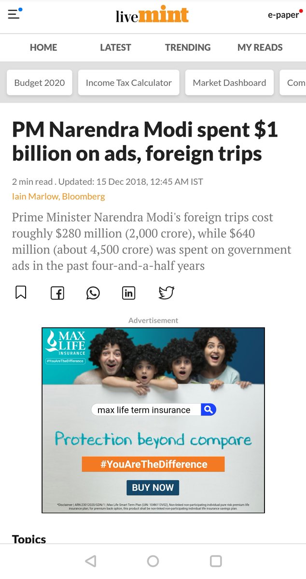The image size is (306, 579).
Task: Open the Budget 2020 chip
Action: pyautogui.click(x=40, y=83)
